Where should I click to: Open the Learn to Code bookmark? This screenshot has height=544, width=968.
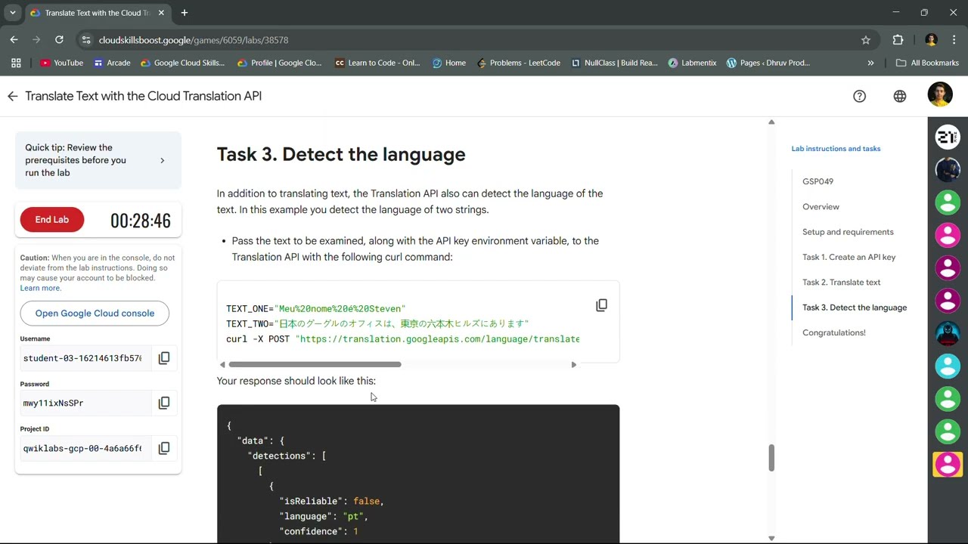pyautogui.click(x=377, y=63)
